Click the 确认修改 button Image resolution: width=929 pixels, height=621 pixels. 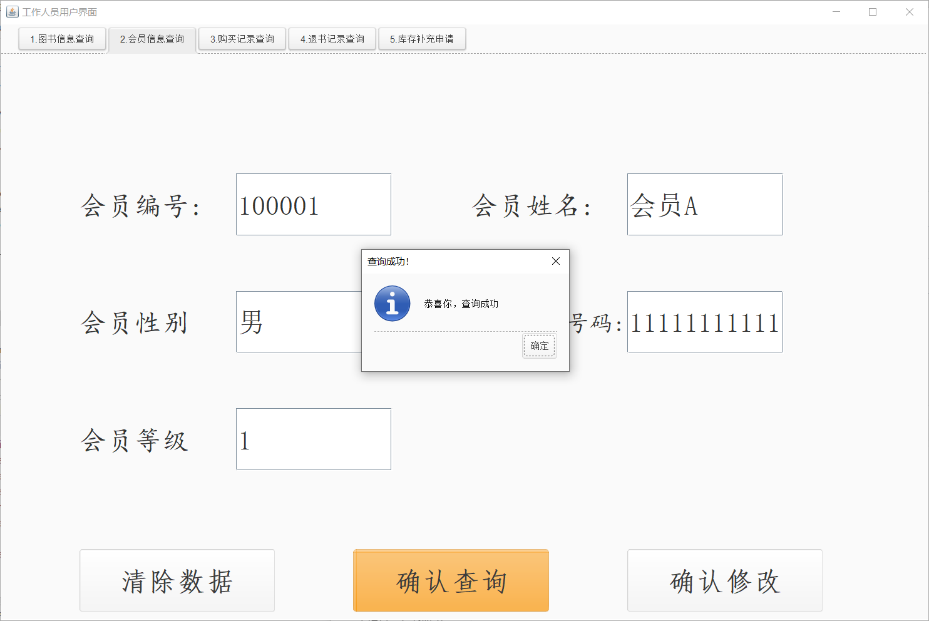click(725, 580)
